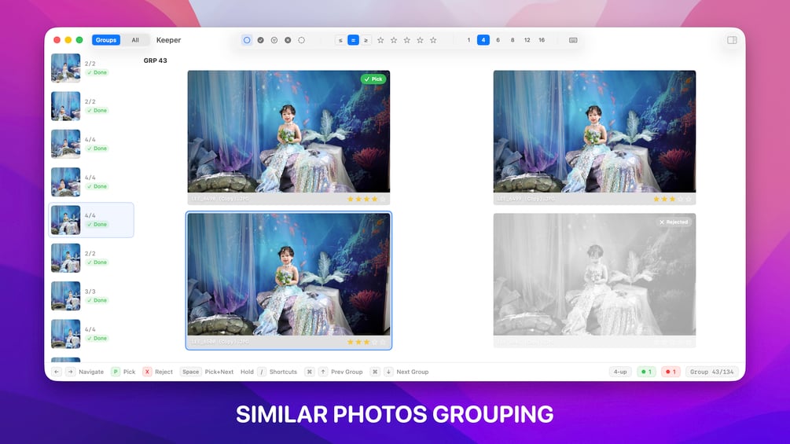This screenshot has height=444, width=790.
Task: Filter by rejected X circle icon
Action: (288, 40)
